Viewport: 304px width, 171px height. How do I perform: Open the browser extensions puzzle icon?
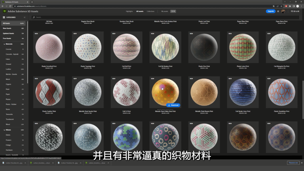(290, 6)
